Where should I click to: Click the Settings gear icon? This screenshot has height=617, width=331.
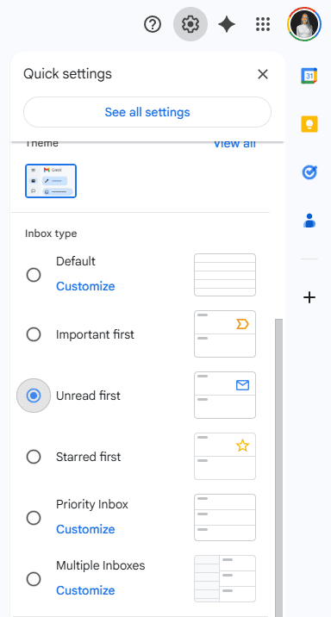tap(190, 24)
